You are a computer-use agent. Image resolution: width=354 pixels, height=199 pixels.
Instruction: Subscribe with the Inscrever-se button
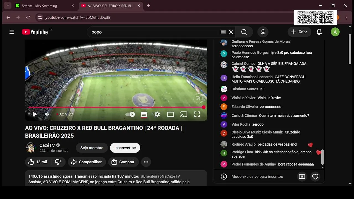(125, 148)
